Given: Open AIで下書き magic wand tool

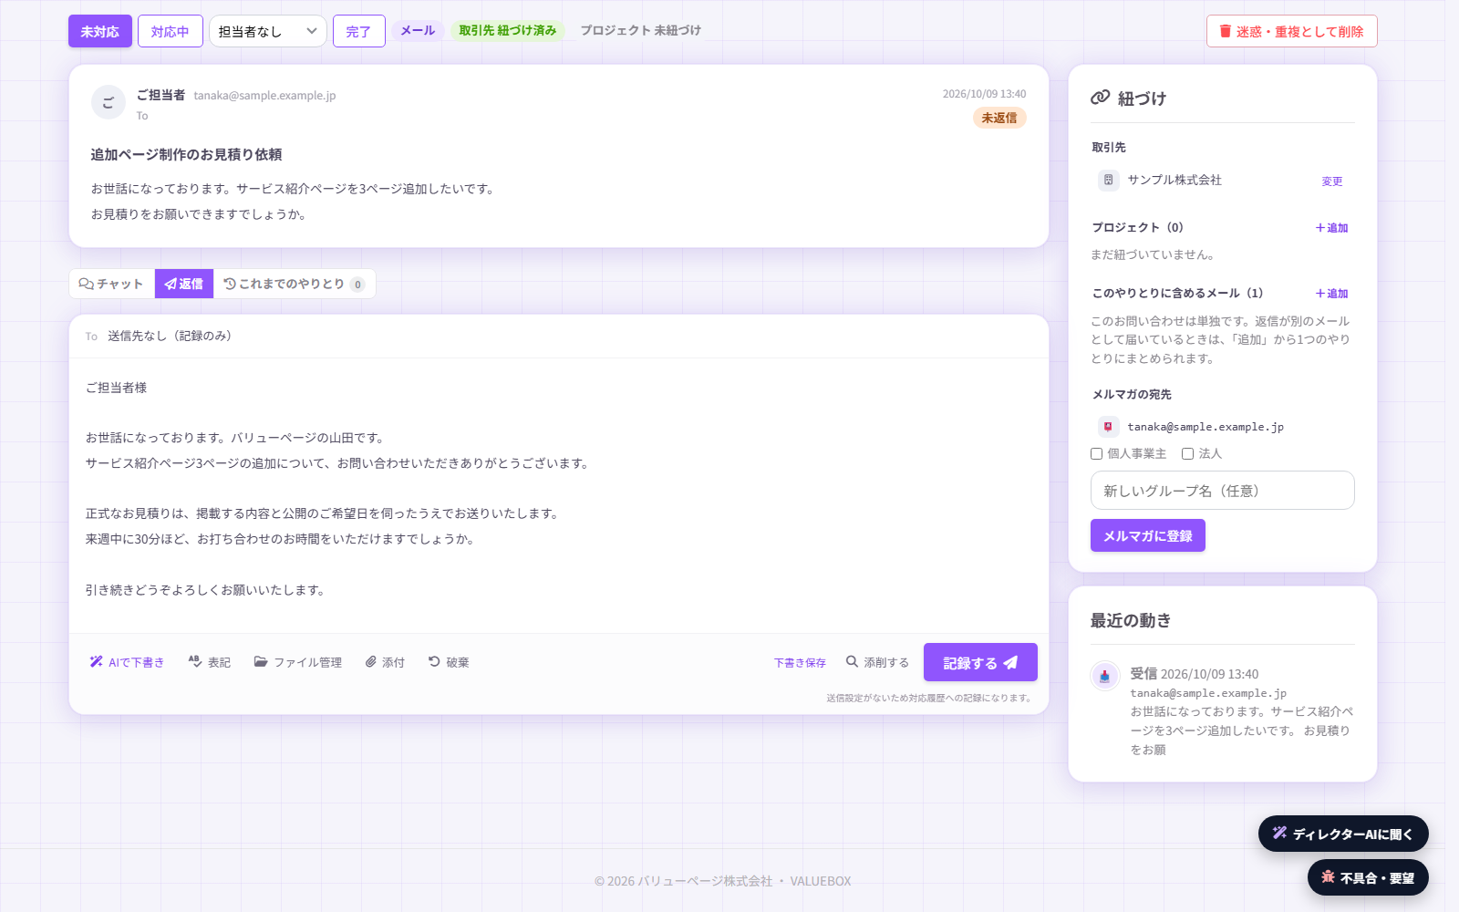Looking at the screenshot, I should pos(127,662).
